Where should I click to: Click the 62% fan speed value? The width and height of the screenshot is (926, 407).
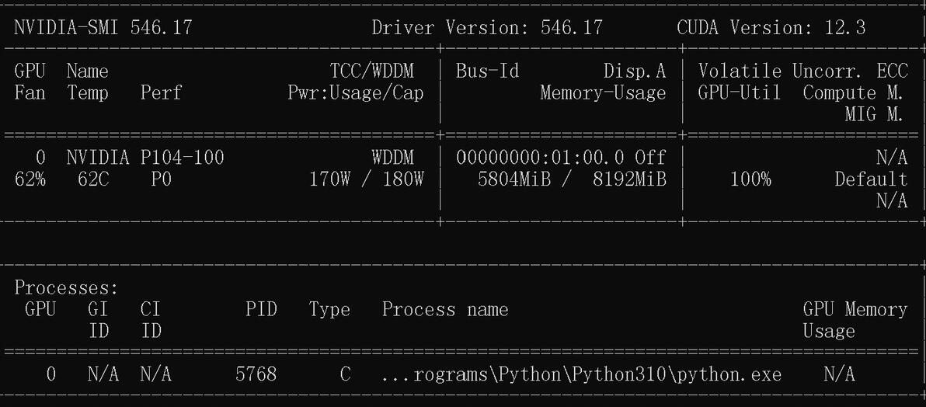coord(30,179)
